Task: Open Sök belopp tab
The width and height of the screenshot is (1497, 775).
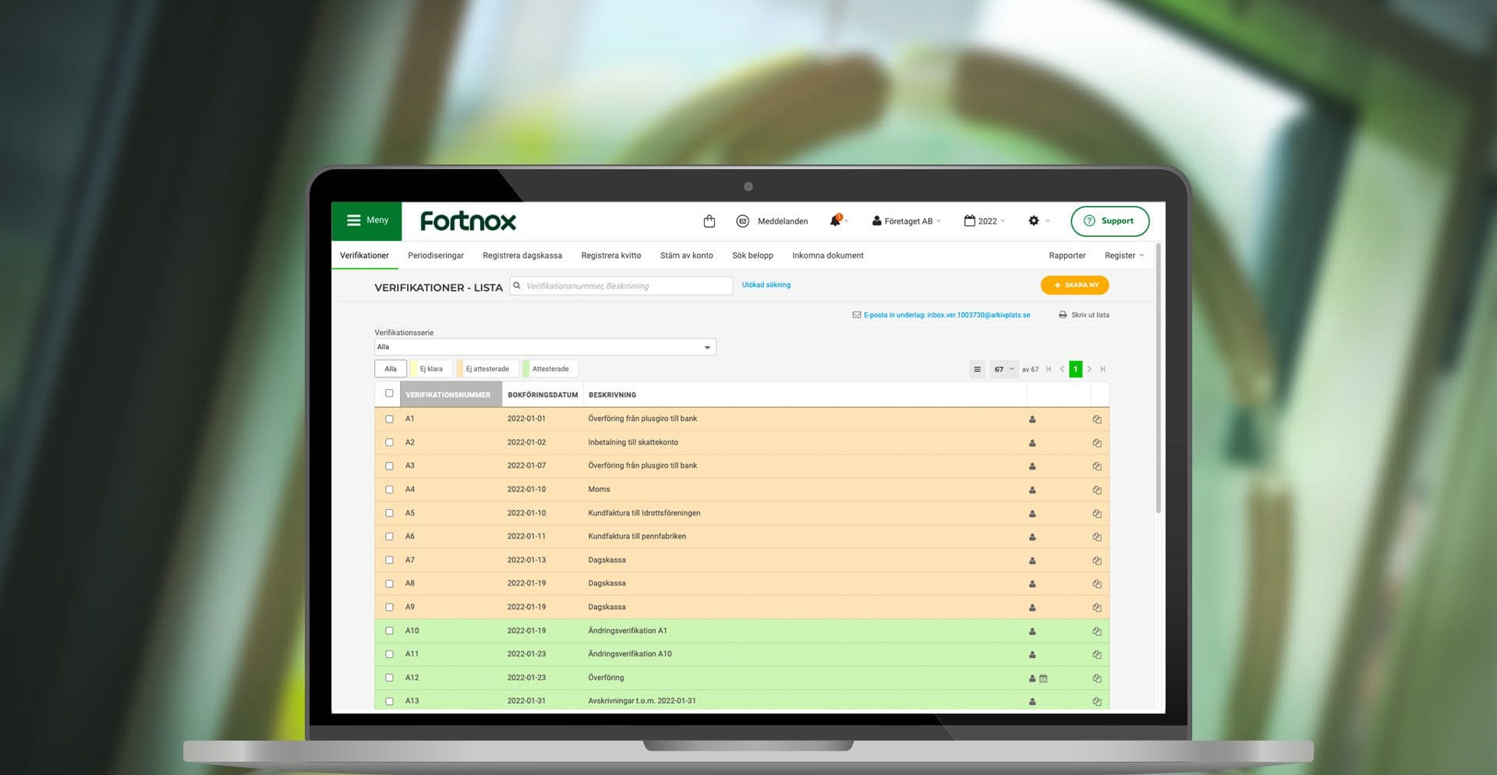Action: (752, 256)
